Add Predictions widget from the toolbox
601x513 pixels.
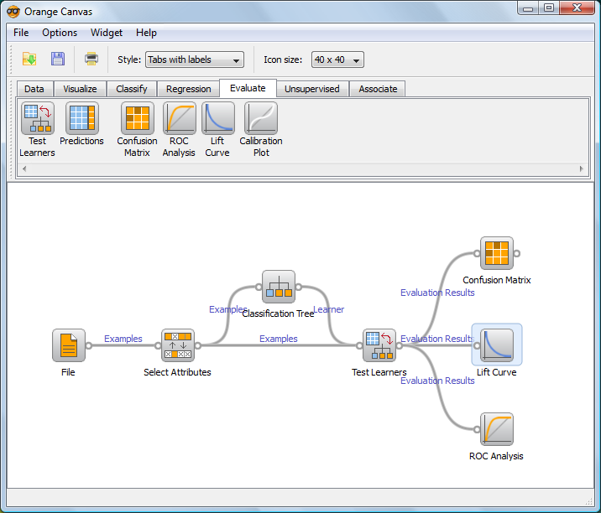point(82,118)
